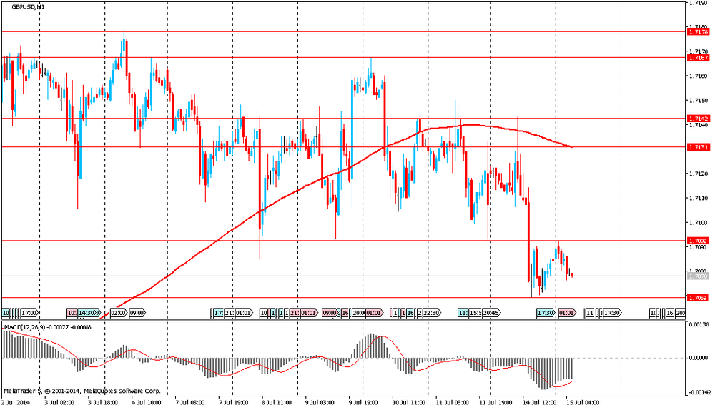Click the 9 Jul 19:00 time label
The image size is (715, 410).
click(x=363, y=403)
